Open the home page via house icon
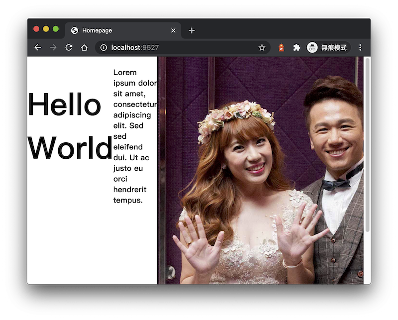This screenshot has height=320, width=398. [84, 48]
